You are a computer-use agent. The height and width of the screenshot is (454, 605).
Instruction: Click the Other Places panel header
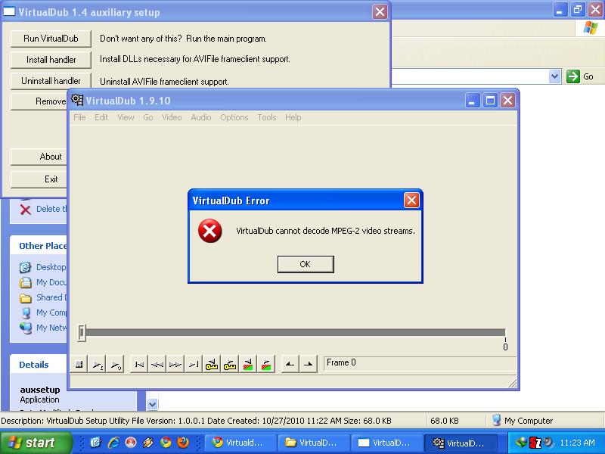[x=39, y=246]
